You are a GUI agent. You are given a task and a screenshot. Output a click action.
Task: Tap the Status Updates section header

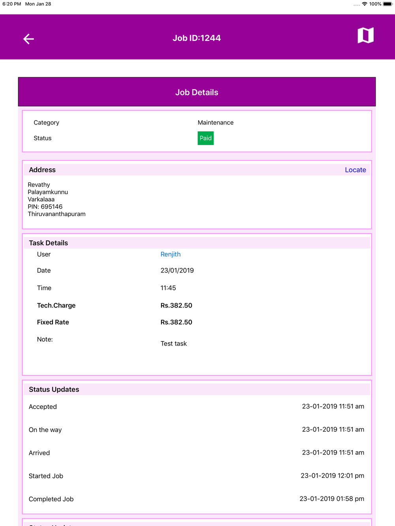point(54,390)
